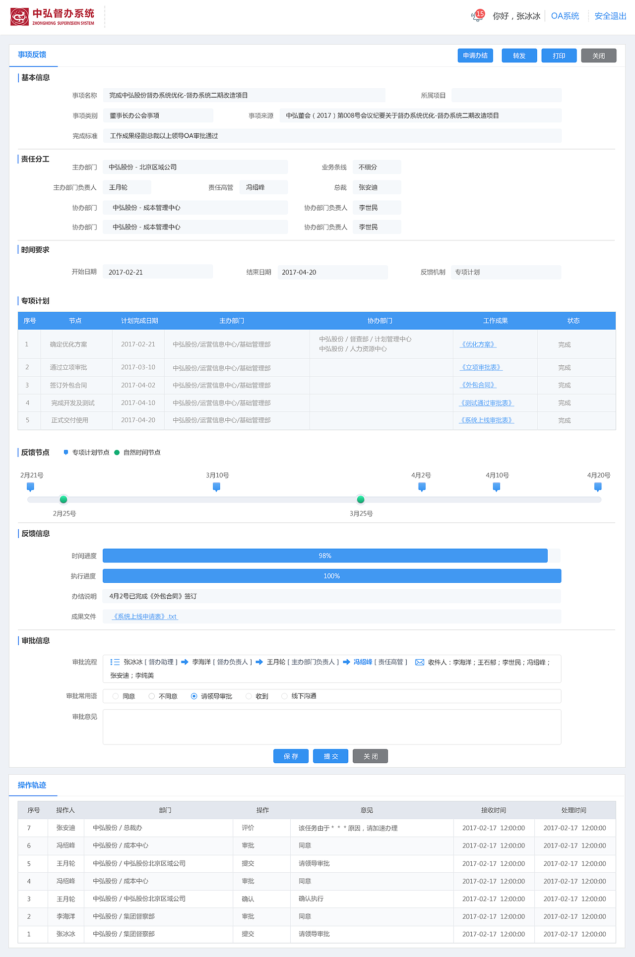The width and height of the screenshot is (635, 957).
Task: Click the 2月21号 plan node marker
Action: click(30, 487)
